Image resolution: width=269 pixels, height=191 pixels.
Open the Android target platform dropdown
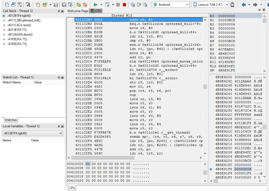(x=171, y=5)
